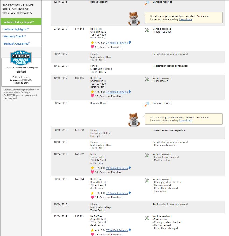
Task: Open Learn More in 12/16/2016 damage note
Action: pos(186,19)
